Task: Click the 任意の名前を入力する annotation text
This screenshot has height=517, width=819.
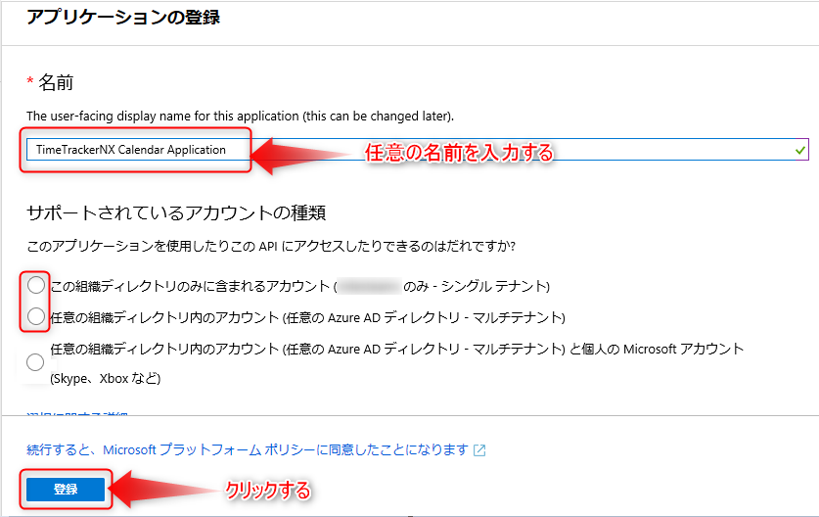Action: click(x=459, y=153)
